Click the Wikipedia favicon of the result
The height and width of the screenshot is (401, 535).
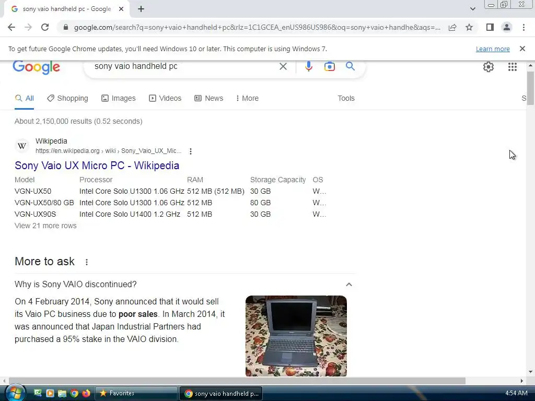pyautogui.click(x=22, y=146)
